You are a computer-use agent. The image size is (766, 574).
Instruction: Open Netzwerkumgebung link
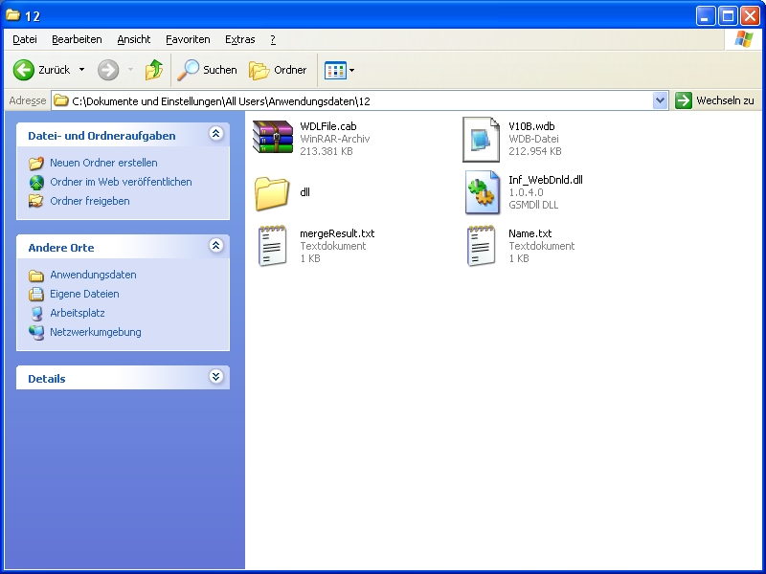coord(95,332)
